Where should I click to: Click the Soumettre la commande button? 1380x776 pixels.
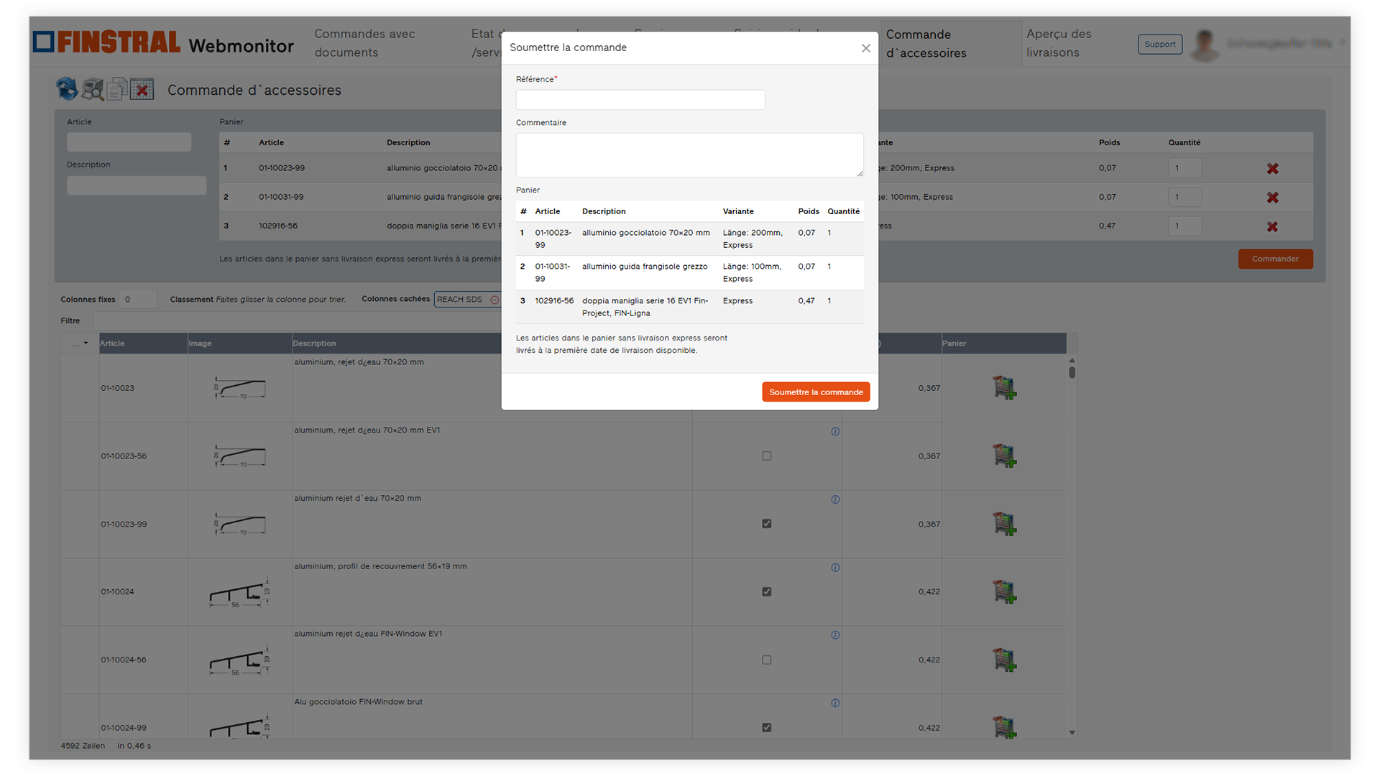tap(816, 392)
